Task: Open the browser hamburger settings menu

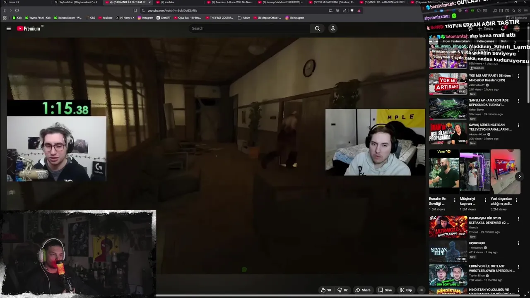Action: click(x=526, y=10)
